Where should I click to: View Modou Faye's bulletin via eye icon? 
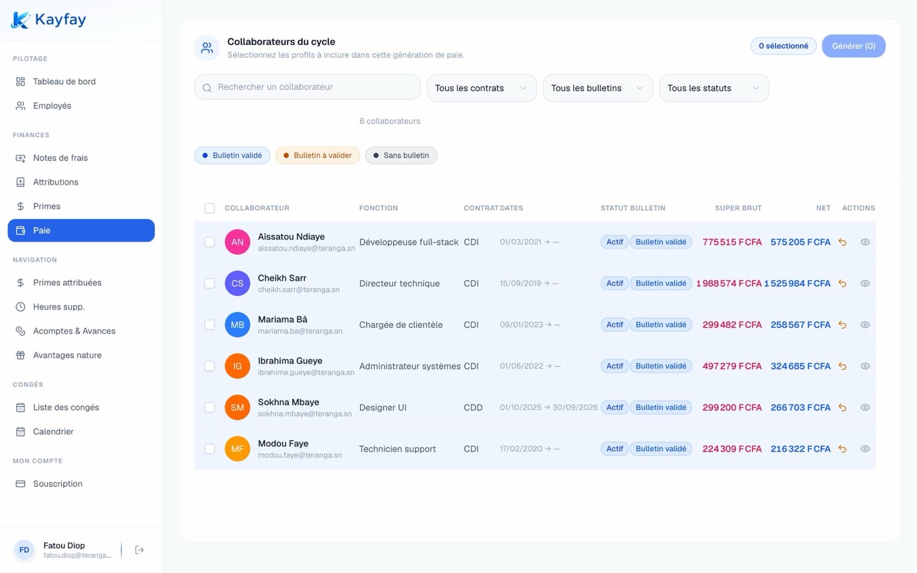point(865,449)
